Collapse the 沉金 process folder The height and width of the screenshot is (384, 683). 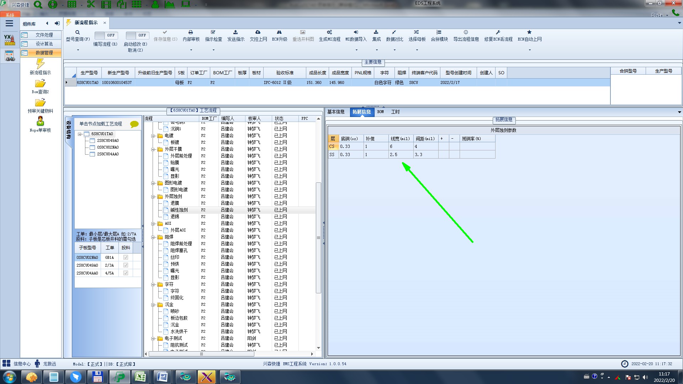[x=153, y=305]
